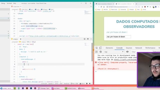Image resolution: width=160 pixels, height=90 pixels.
Task: Click the red circular extension icon in the browser toolbar
Action: [145, 7]
